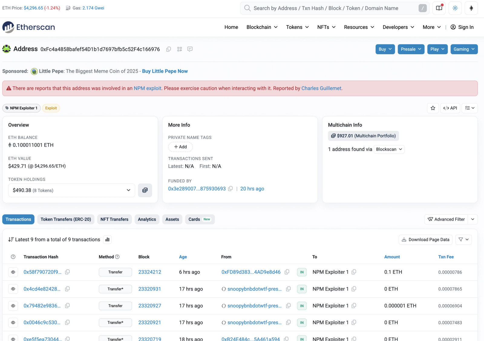Expand the Resources menu

[x=359, y=27]
